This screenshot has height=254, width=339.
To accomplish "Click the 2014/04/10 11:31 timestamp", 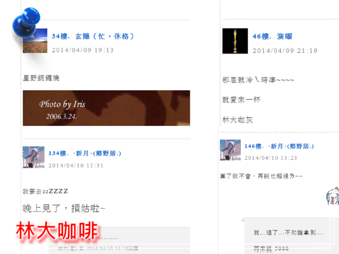I will (x=76, y=165).
